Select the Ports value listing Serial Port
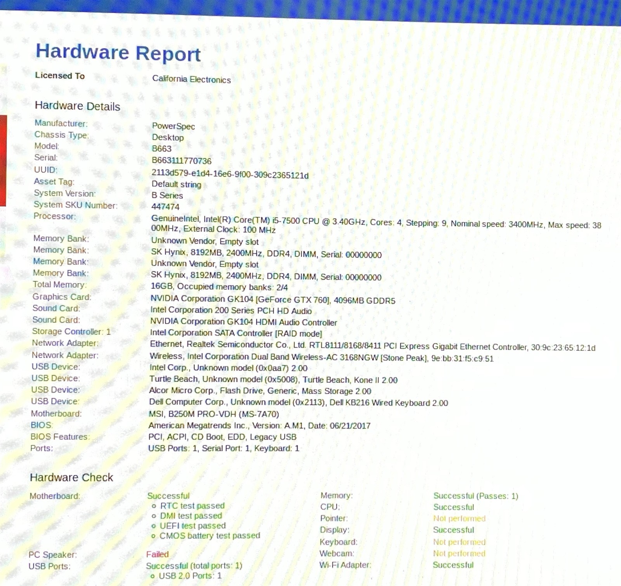The image size is (621, 586). point(224,448)
